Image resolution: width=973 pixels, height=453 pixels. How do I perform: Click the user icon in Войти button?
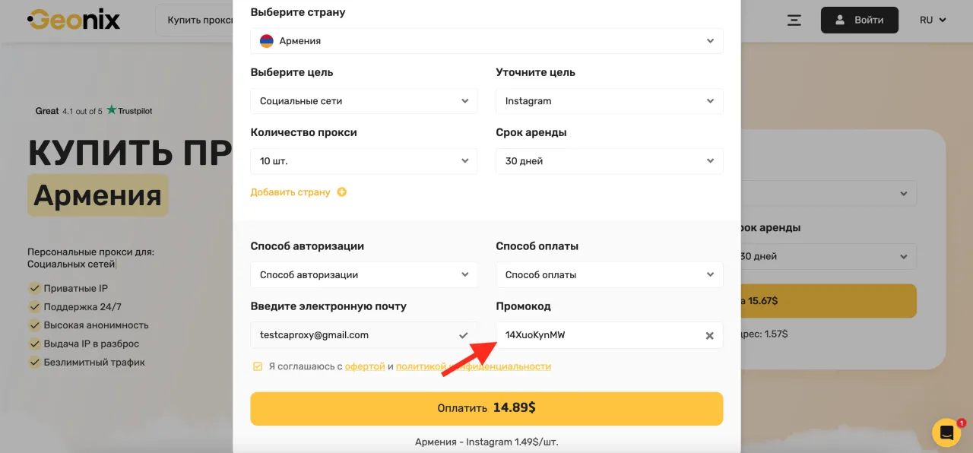(x=840, y=21)
